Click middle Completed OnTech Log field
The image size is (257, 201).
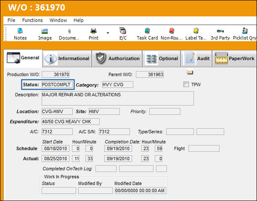point(136,169)
